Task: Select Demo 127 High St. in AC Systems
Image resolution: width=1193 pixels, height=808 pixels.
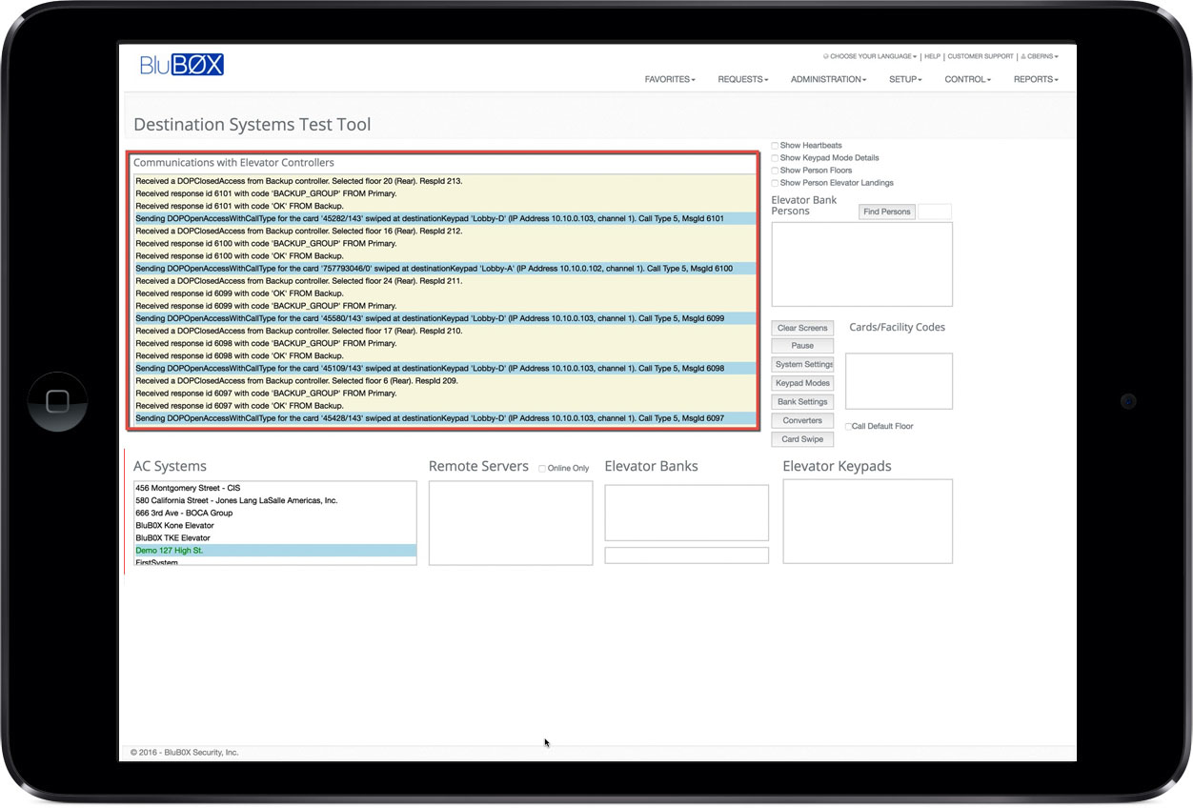Action: pos(170,551)
